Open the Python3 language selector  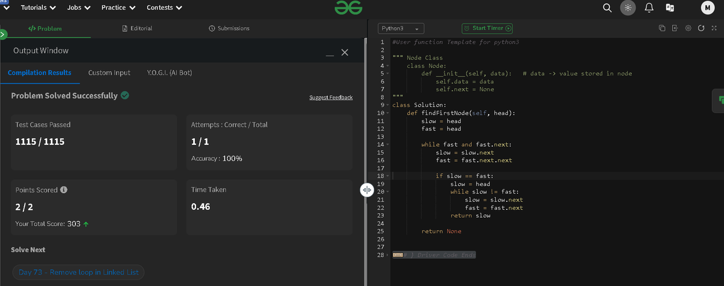pos(401,28)
